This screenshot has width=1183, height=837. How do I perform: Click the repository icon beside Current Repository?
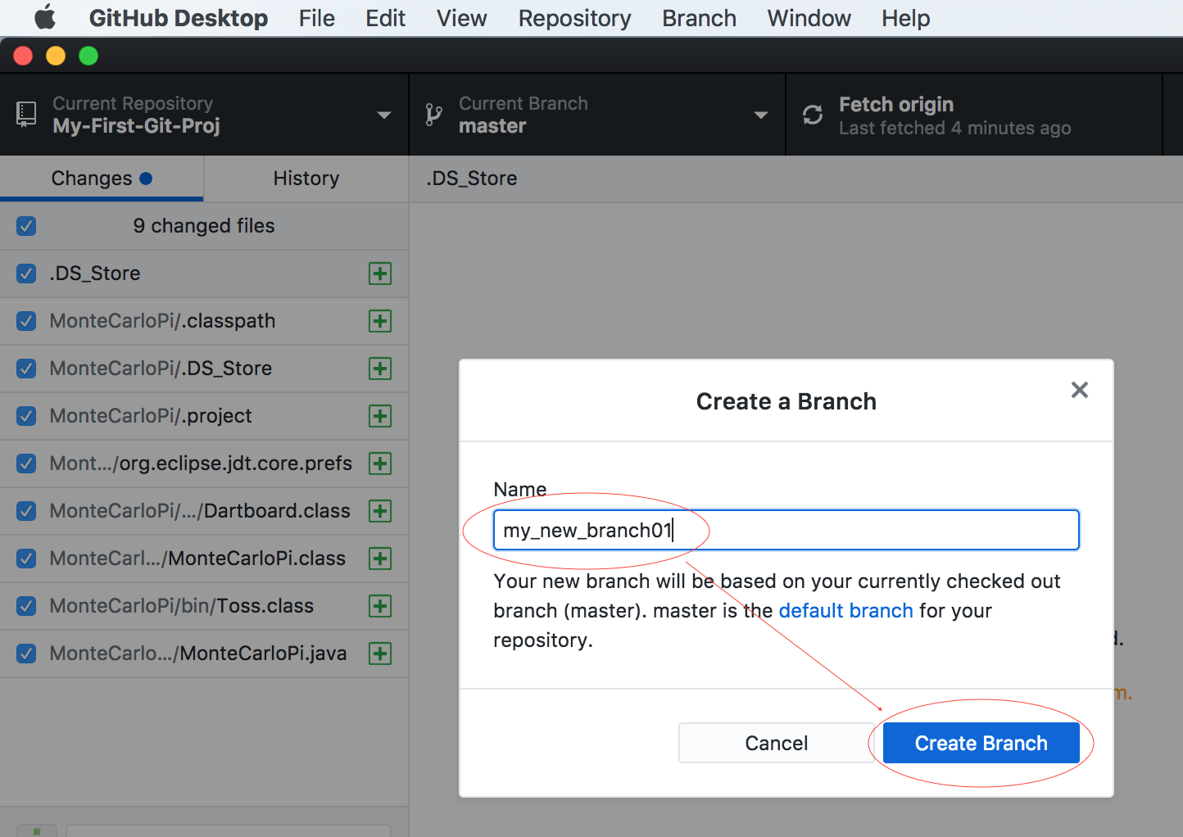point(26,114)
